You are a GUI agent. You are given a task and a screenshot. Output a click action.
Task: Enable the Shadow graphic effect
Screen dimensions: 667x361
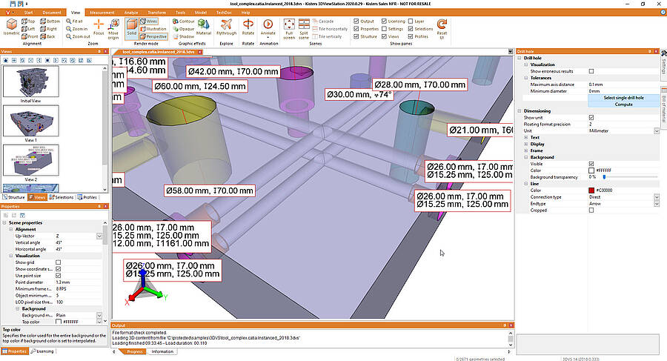click(x=183, y=36)
